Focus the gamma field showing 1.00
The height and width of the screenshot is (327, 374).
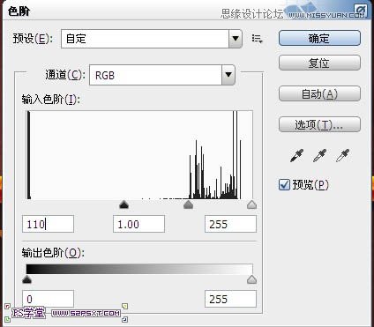click(138, 224)
